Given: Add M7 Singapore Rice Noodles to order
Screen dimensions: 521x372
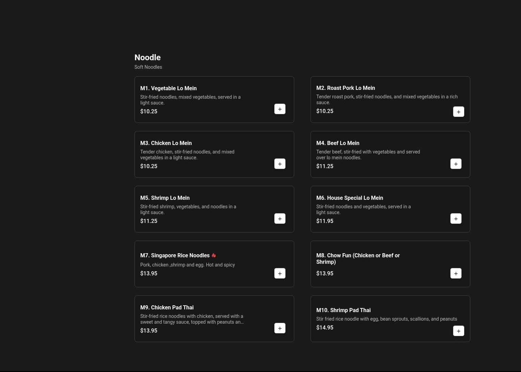Looking at the screenshot, I should tap(280, 273).
